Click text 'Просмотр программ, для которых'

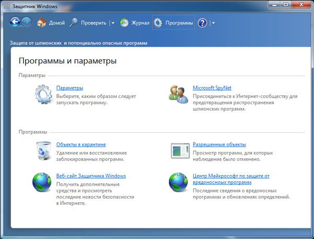[233, 153]
